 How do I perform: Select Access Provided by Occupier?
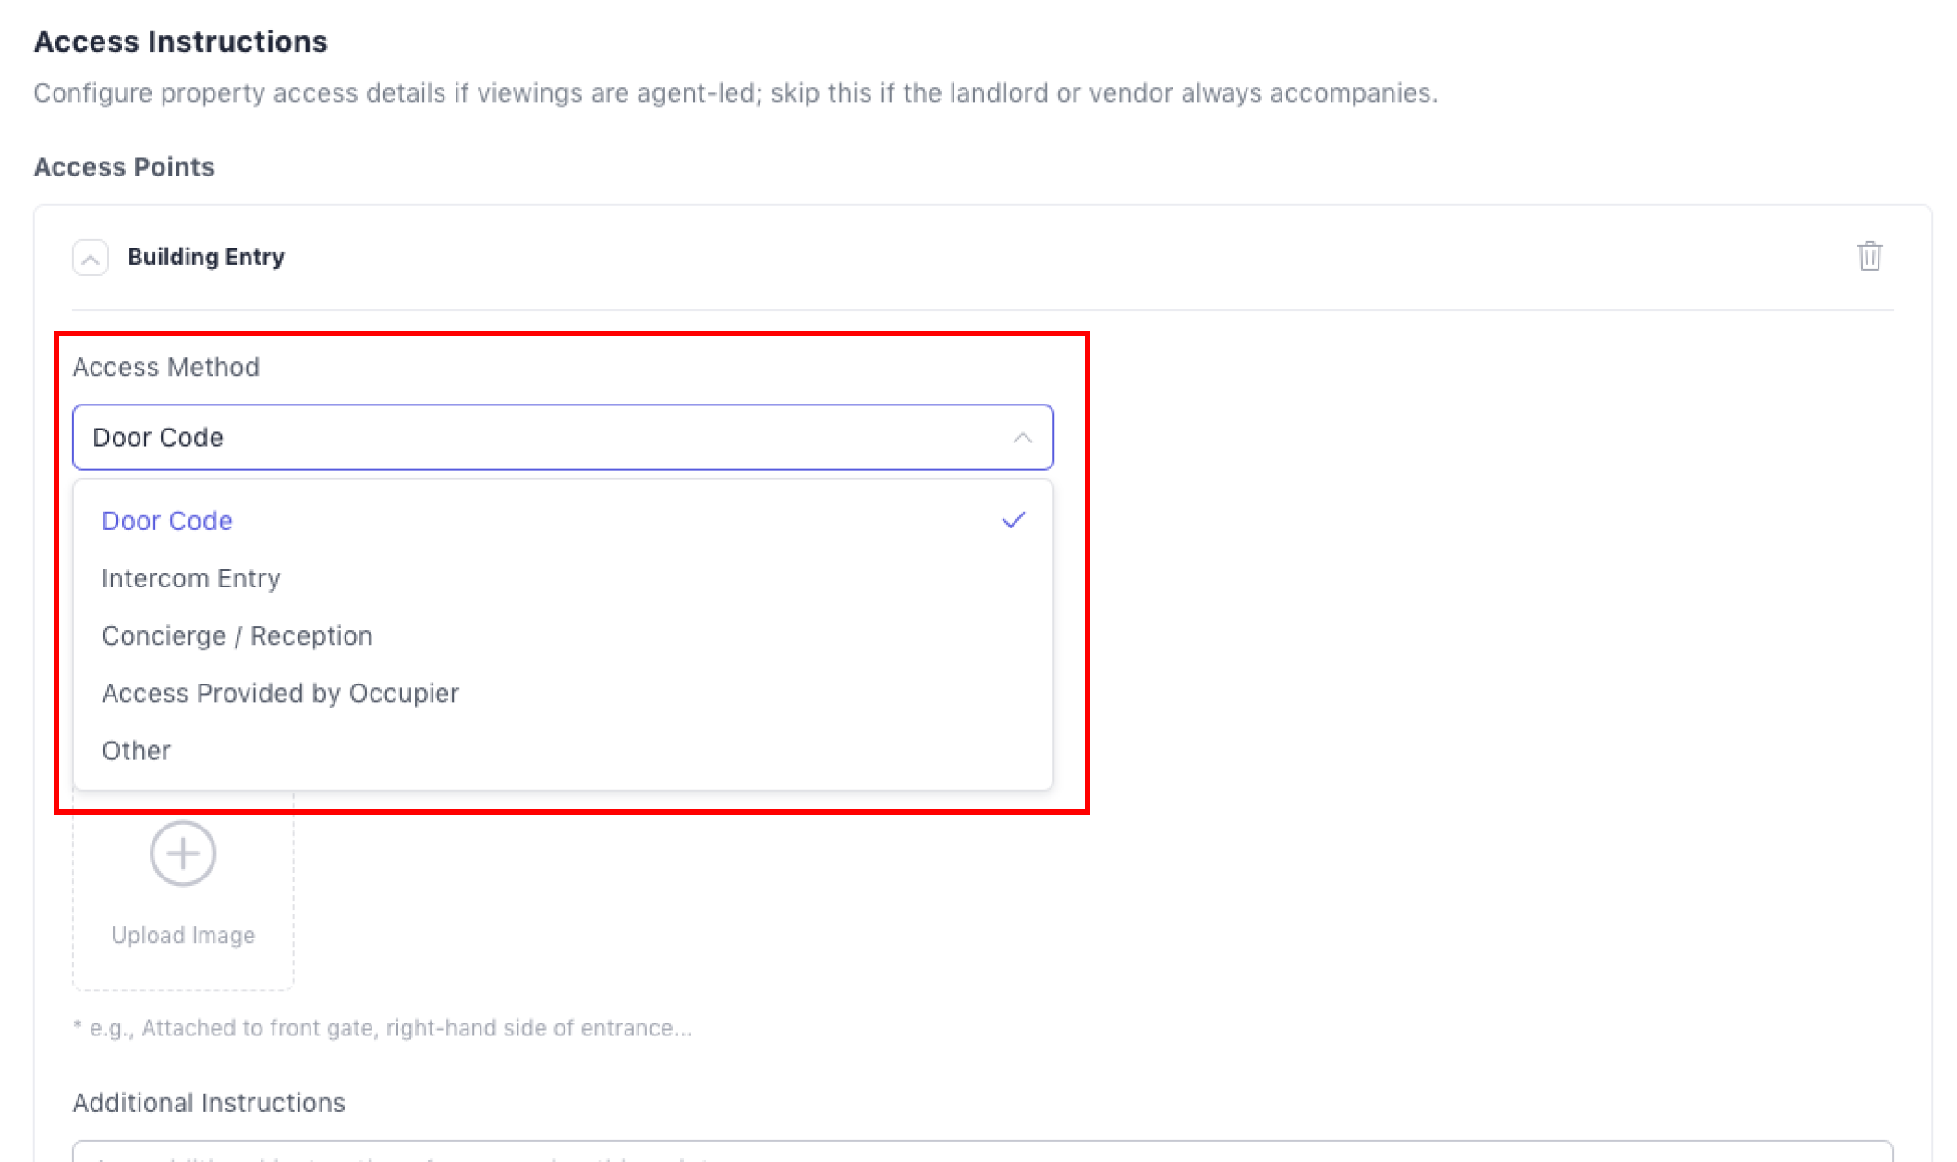(280, 693)
